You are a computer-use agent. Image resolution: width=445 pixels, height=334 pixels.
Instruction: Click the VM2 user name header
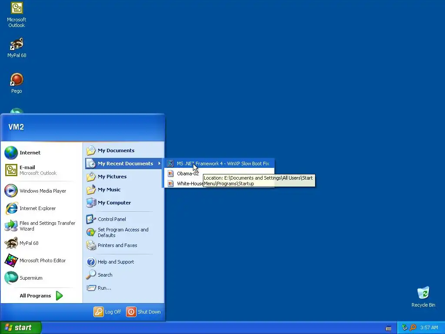16,127
